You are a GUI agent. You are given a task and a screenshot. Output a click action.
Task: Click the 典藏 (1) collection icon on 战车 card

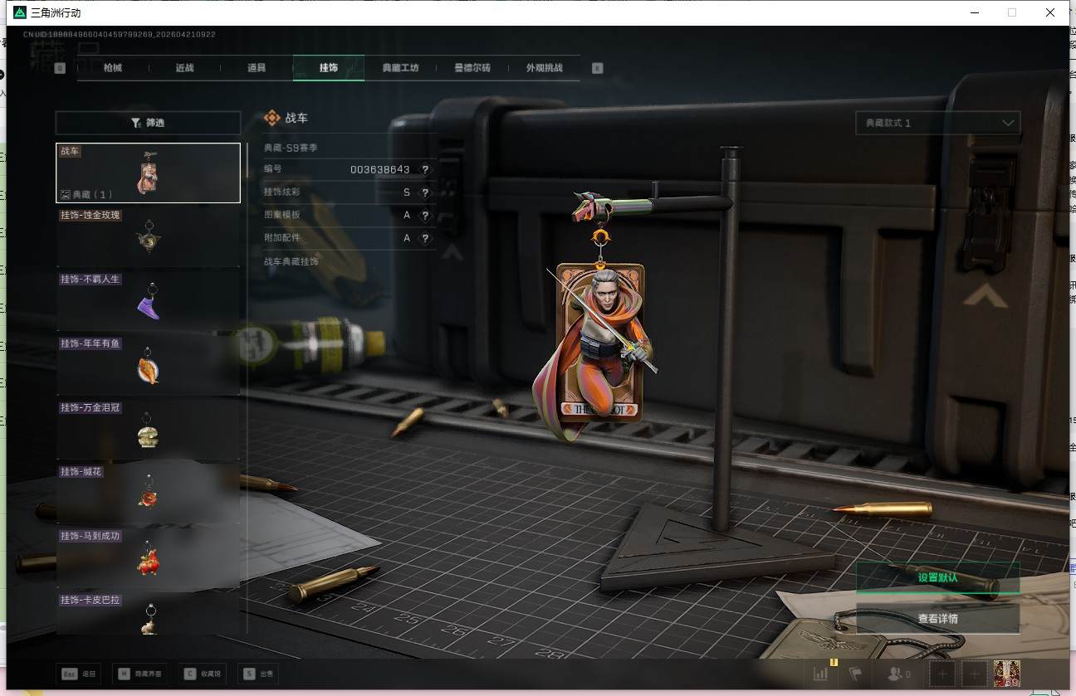66,195
